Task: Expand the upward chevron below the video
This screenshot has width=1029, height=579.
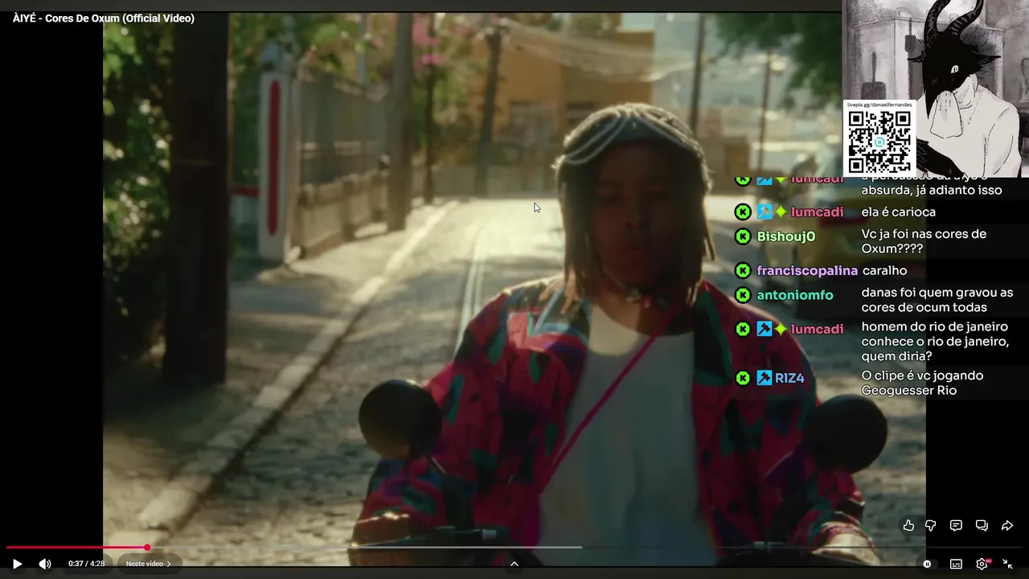Action: point(514,564)
